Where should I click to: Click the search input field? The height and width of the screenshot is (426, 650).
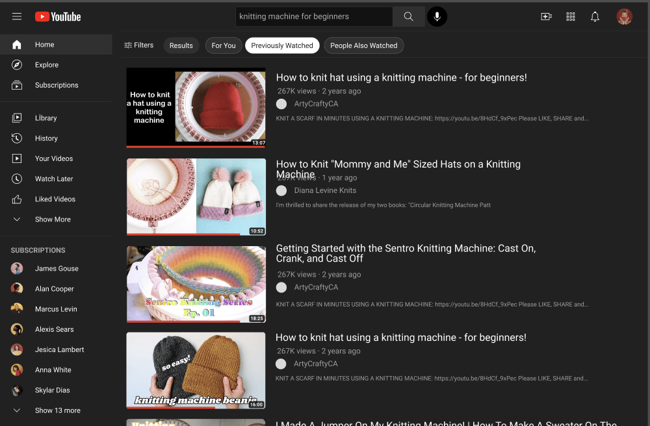pyautogui.click(x=314, y=17)
